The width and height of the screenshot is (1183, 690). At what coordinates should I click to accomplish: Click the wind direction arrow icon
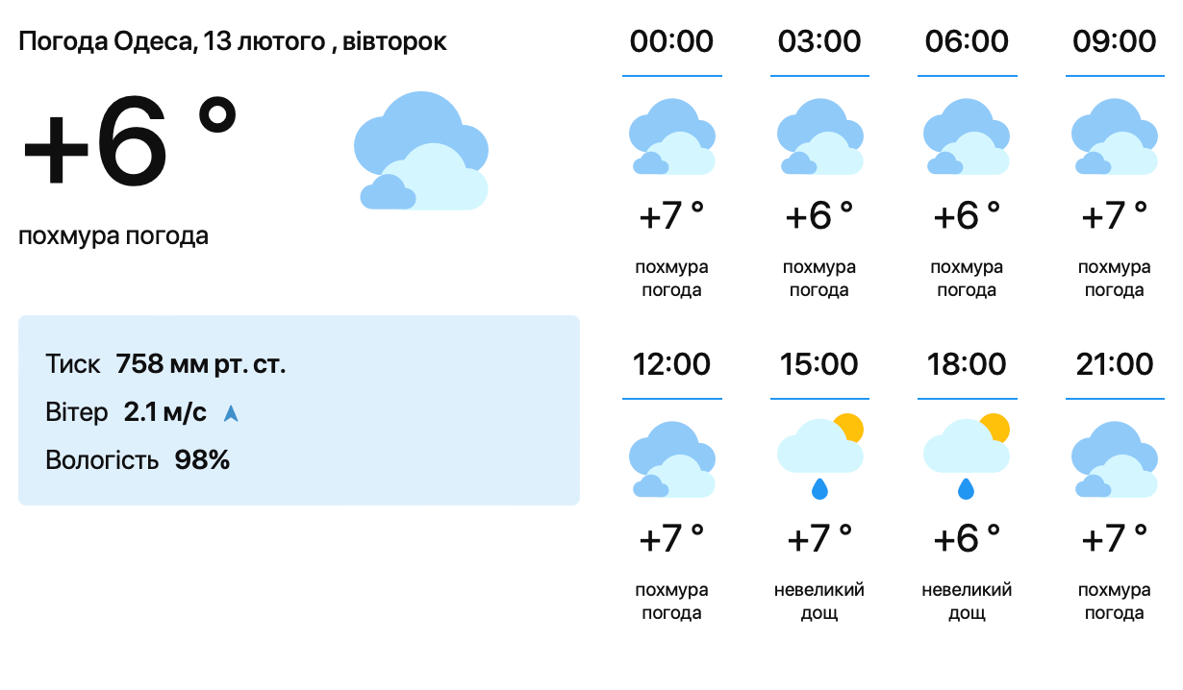click(231, 413)
